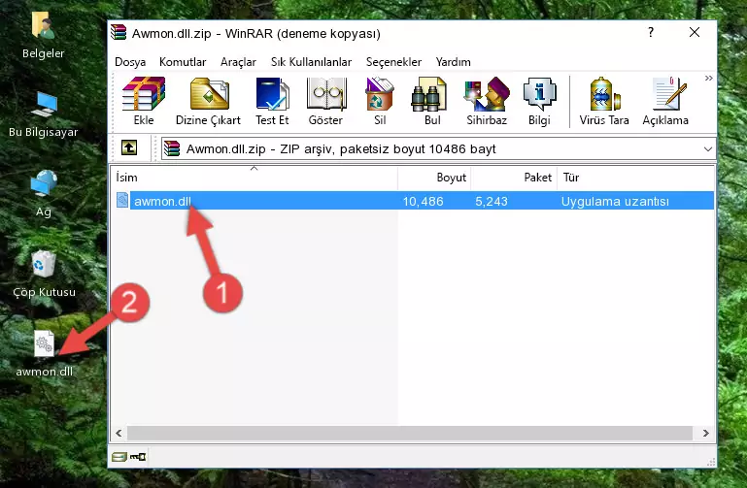
Task: Sort by Boyut column header
Action: click(x=434, y=178)
